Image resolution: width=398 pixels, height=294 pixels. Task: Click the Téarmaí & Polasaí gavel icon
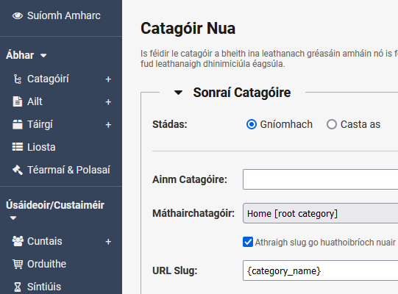point(18,170)
